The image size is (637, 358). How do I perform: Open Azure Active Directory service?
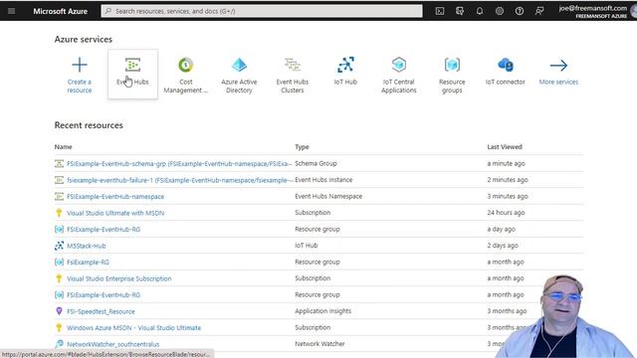(x=239, y=76)
